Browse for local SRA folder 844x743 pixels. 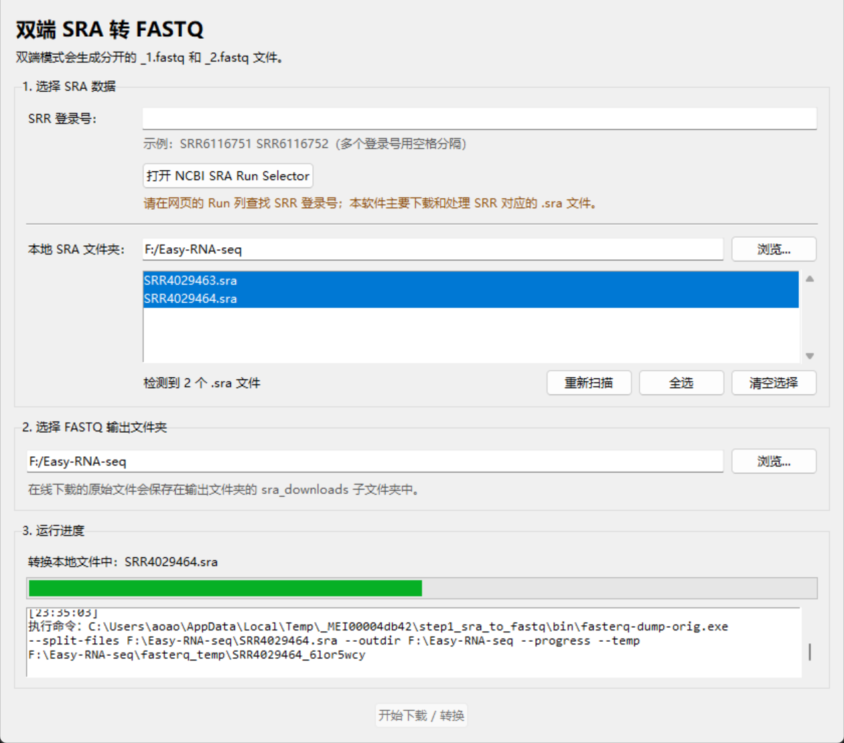click(x=774, y=249)
